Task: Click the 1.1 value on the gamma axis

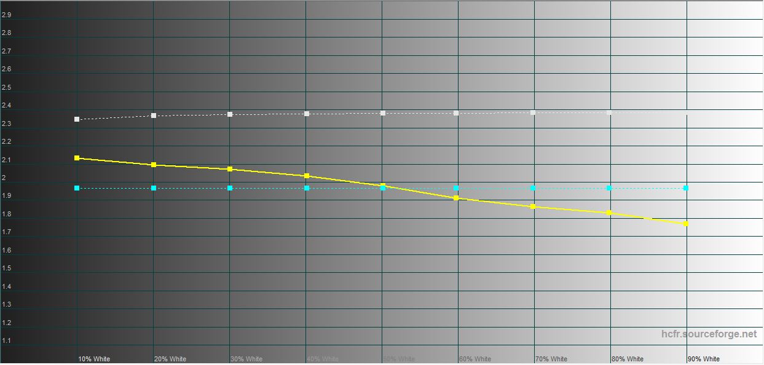Action: [6, 340]
